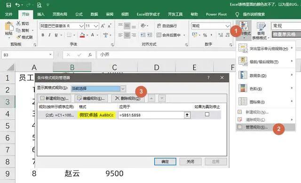Image resolution: width=301 pixels, height=183 pixels.
Task: Click the New Rule button in dialog
Action: tap(55, 98)
